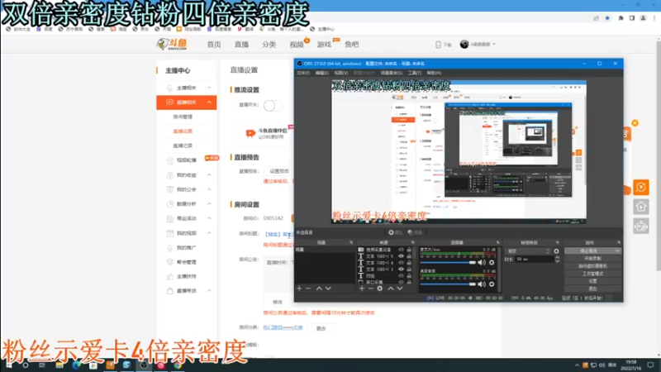Image resolution: width=661 pixels, height=372 pixels.
Task: Move the scene down in OBS scenes panel
Action: 328,289
